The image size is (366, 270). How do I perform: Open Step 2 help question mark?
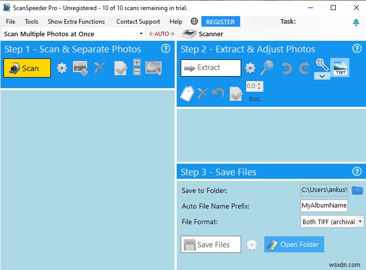(x=356, y=49)
